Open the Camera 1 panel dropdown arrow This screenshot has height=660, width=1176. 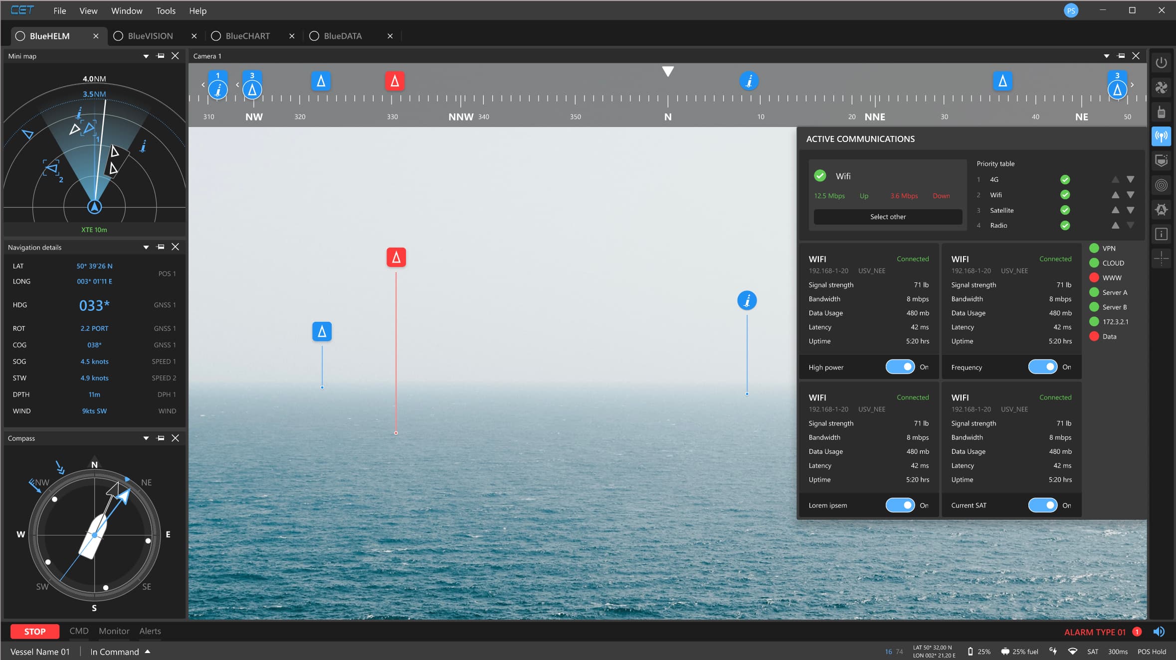(x=1106, y=56)
